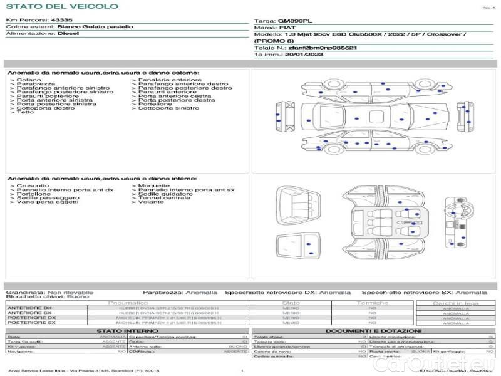Viewport: 501px width, 376px height.
Task: Open the DOCUMENTI E DOTAZIONI section header
Action: (373, 331)
